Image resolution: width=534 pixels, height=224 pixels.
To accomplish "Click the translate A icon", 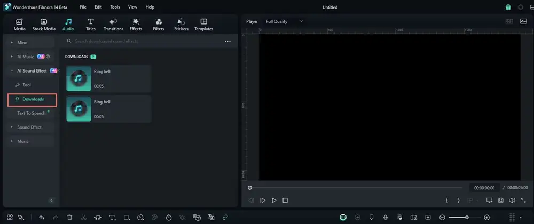I will click(211, 217).
